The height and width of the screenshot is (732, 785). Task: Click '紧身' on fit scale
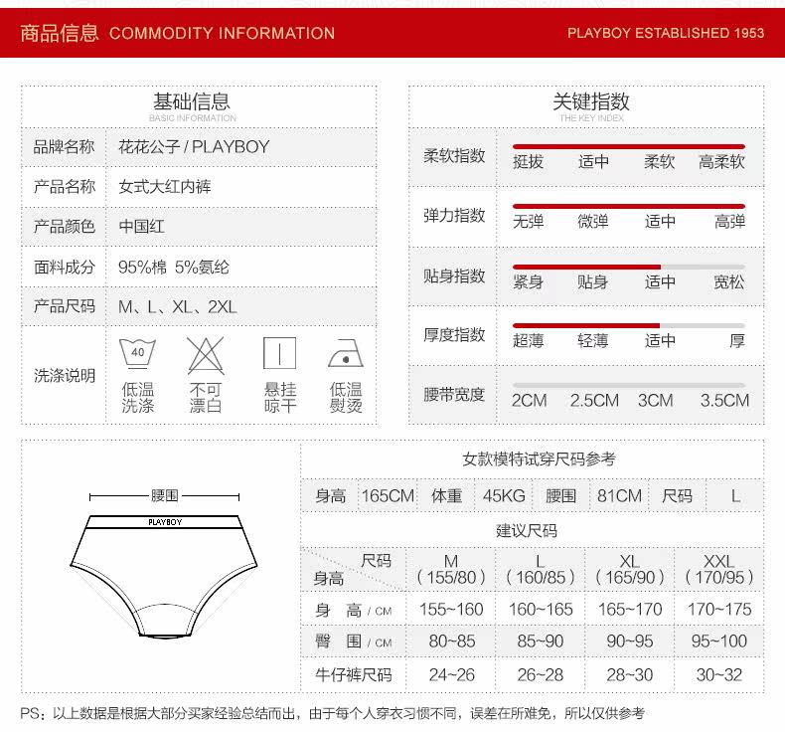529,282
